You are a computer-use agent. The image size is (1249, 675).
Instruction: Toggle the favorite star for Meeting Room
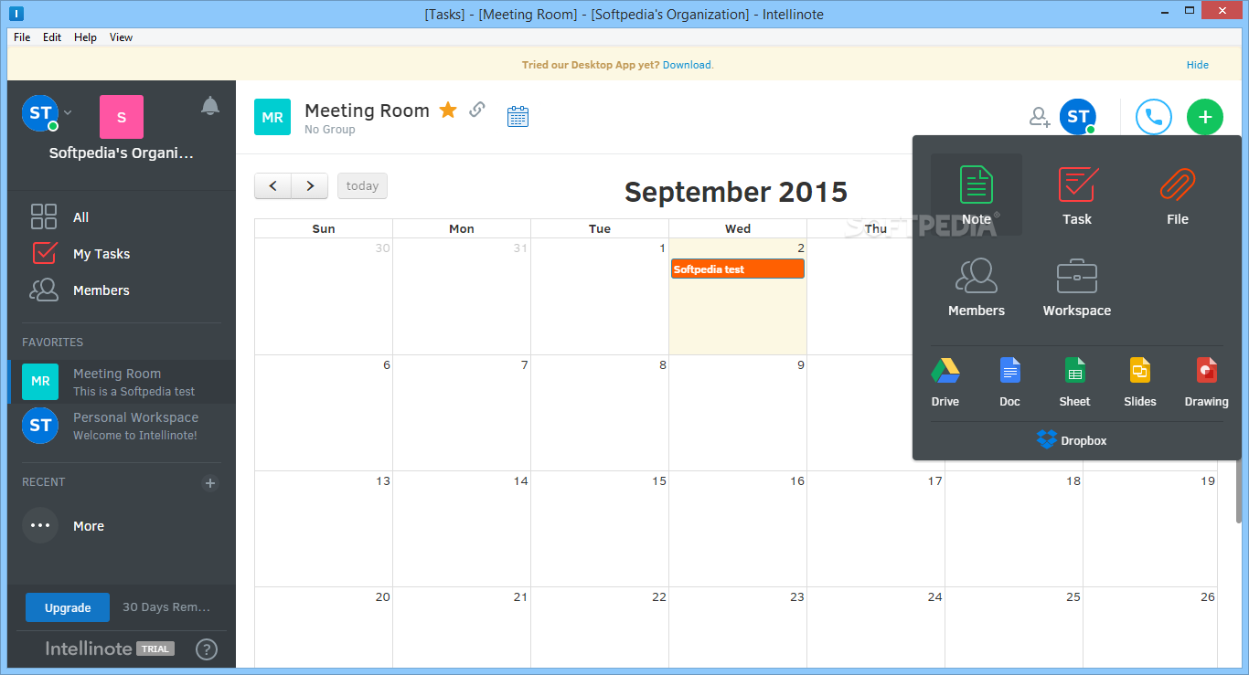448,111
